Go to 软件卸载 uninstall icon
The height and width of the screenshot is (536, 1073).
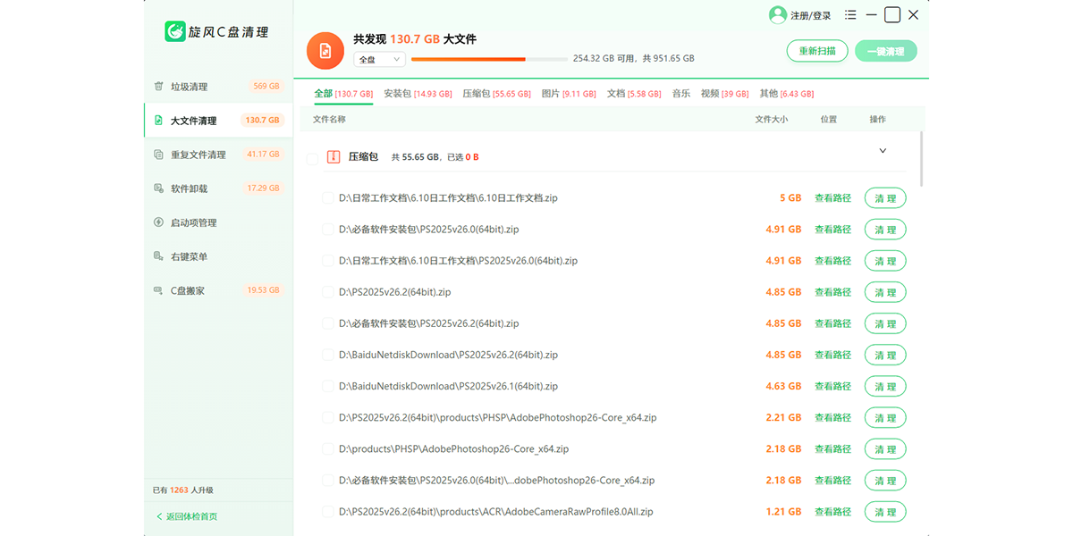tap(158, 188)
